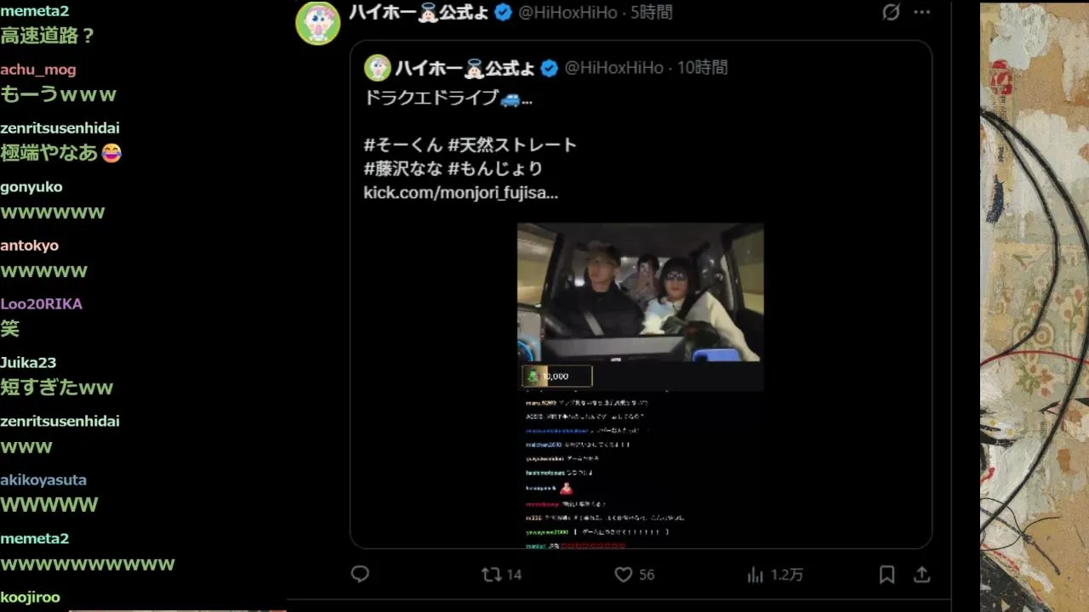
Task: Like the tweet with 56 likes
Action: pos(635,575)
